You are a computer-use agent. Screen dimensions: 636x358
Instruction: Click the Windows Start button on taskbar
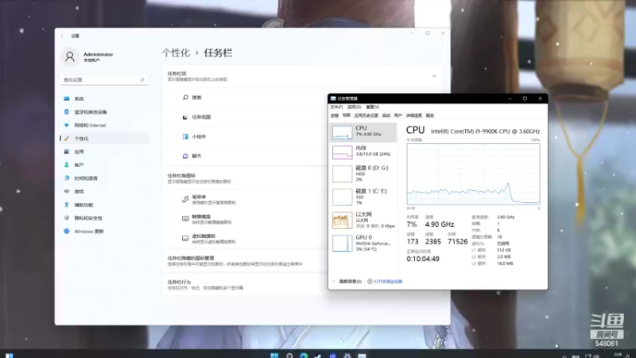274,355
